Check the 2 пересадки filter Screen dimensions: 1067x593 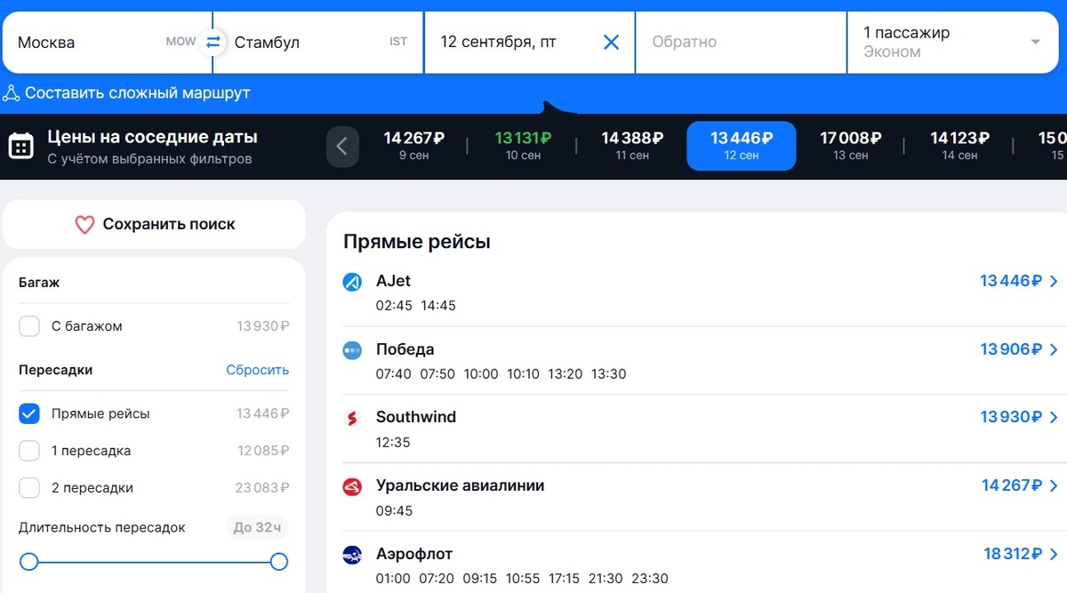coord(29,487)
